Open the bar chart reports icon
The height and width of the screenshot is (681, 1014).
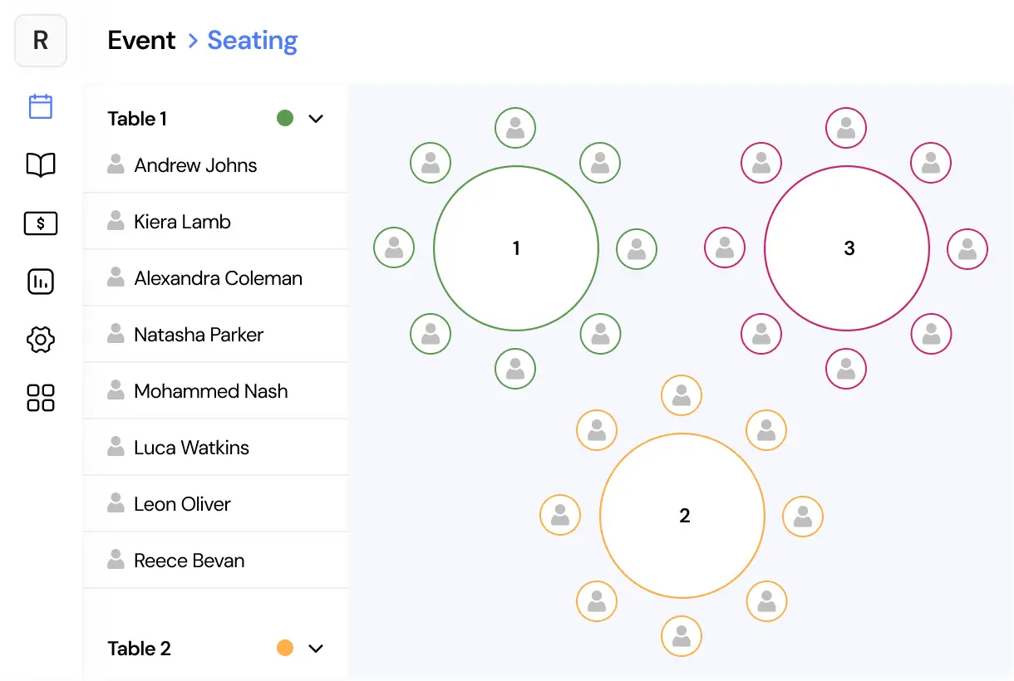(41, 282)
